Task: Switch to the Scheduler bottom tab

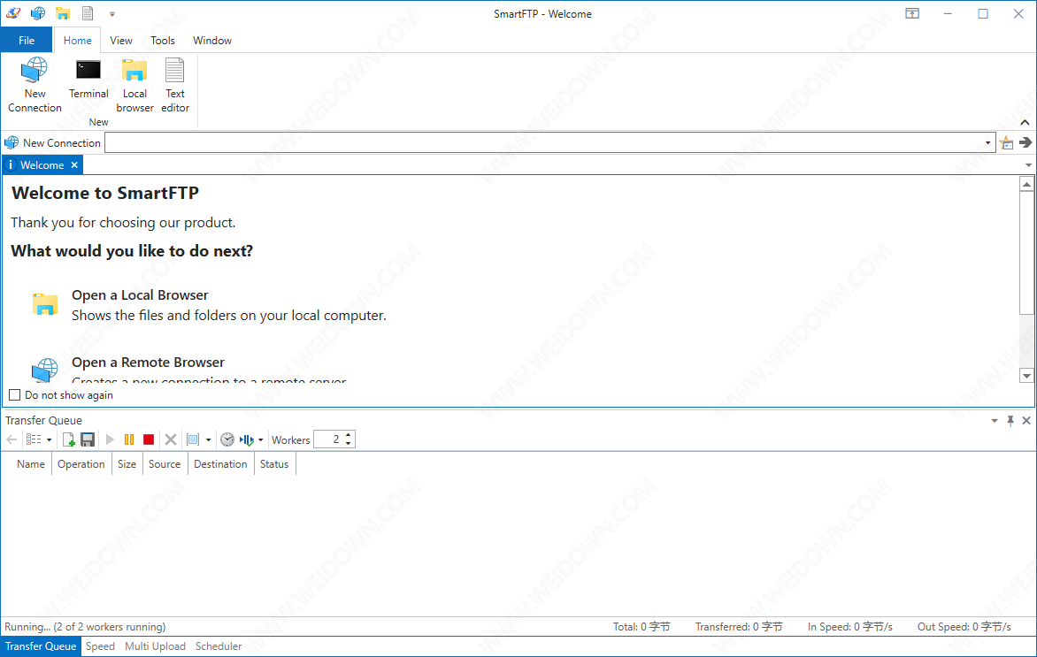Action: pos(219,646)
